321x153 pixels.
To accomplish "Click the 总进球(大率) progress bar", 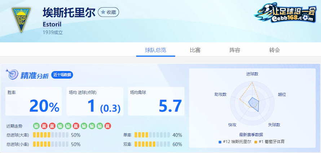I will pyautogui.click(x=50, y=135).
